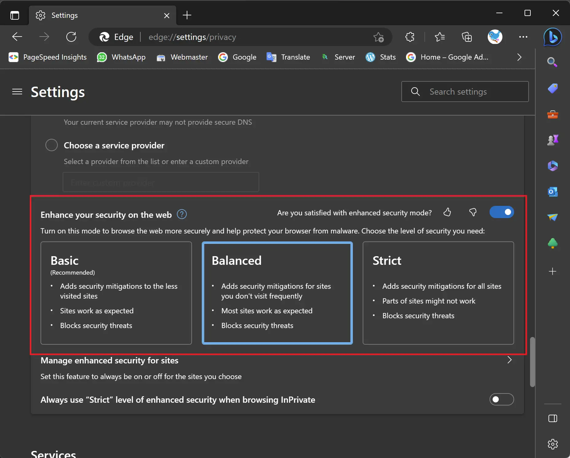570x458 pixels.
Task: Open the Microsoft 365 sidebar icon
Action: (x=553, y=166)
